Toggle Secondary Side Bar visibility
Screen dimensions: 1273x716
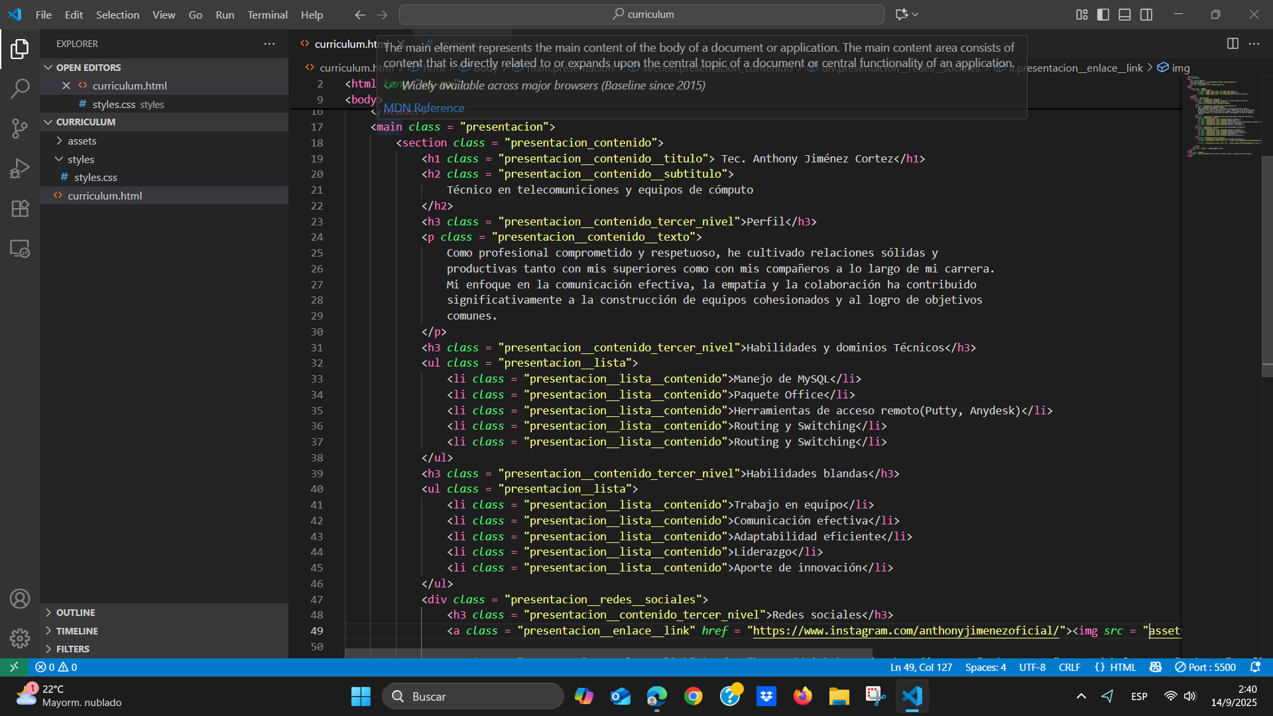point(1146,15)
